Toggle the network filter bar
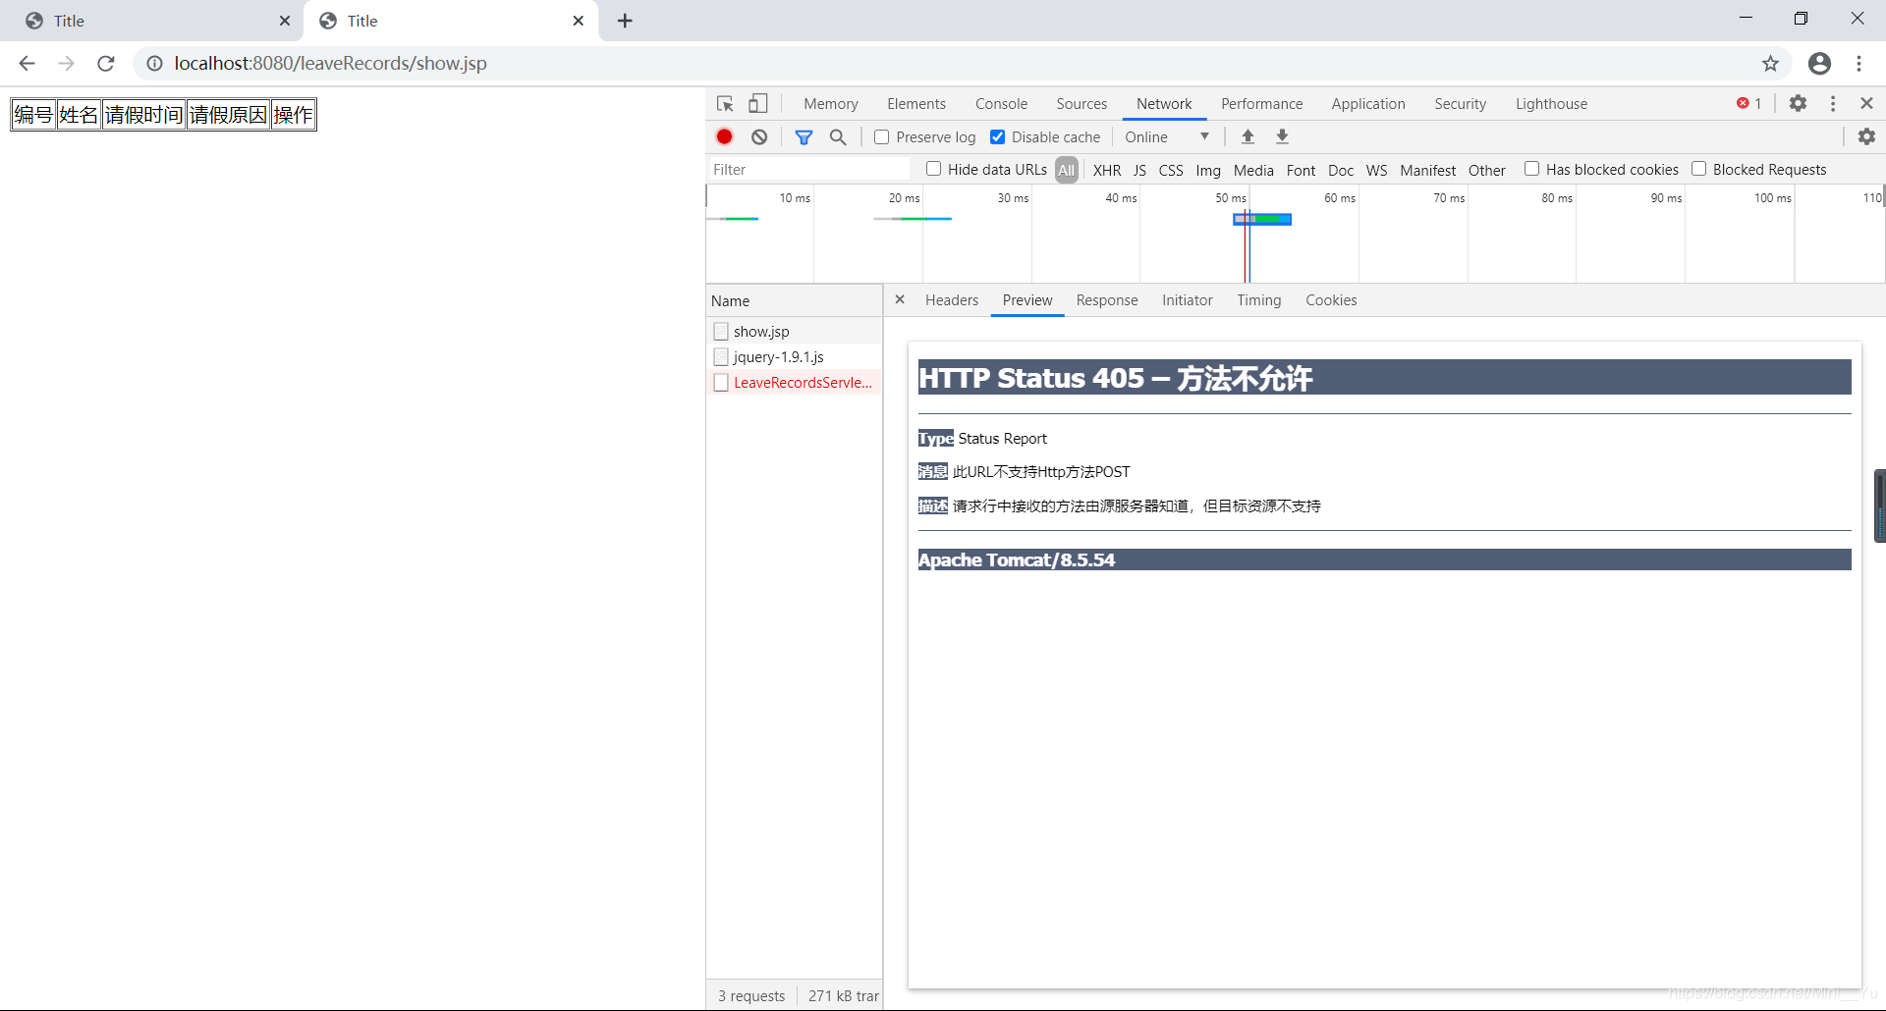 tap(804, 136)
